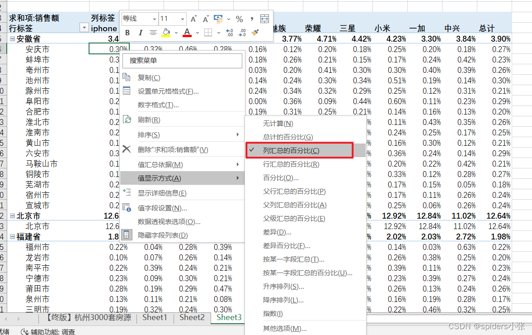
Task: Click the X delete icon in menu
Action: [127, 149]
